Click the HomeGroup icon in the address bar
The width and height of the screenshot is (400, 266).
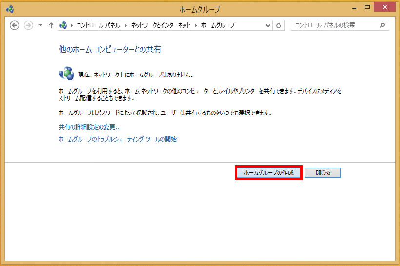(63, 25)
